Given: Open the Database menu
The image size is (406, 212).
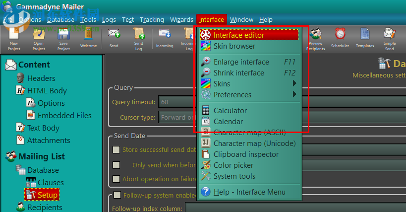Looking at the screenshot, I should pyautogui.click(x=60, y=20).
